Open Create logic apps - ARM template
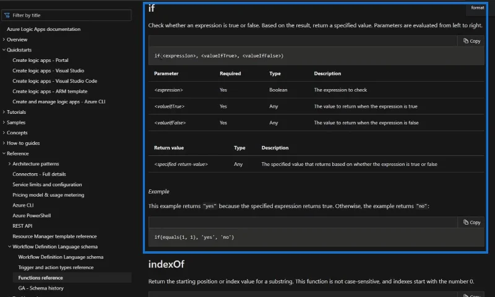Image resolution: width=495 pixels, height=297 pixels. (x=50, y=91)
